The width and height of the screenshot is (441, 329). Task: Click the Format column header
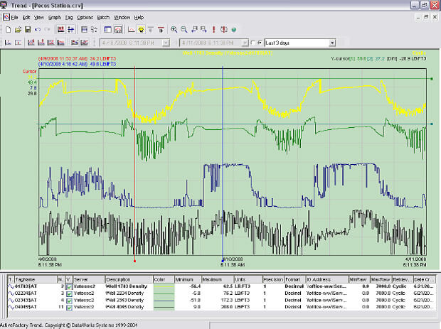click(x=294, y=279)
